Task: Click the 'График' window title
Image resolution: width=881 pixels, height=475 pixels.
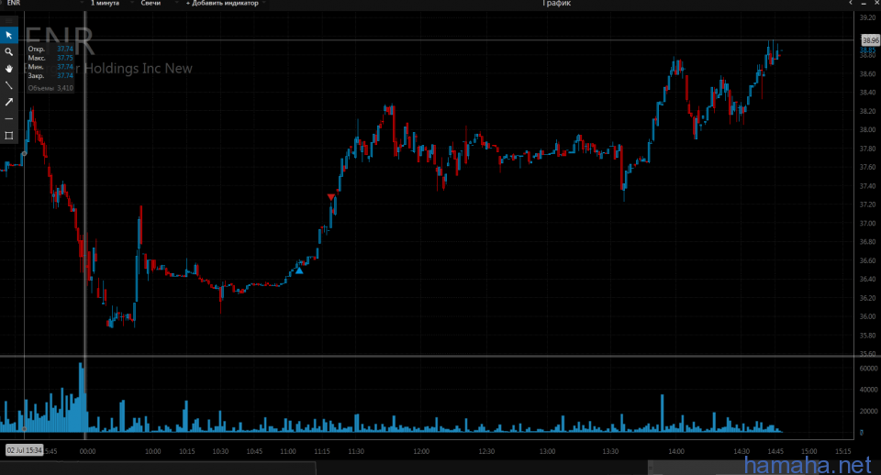Action: (556, 4)
